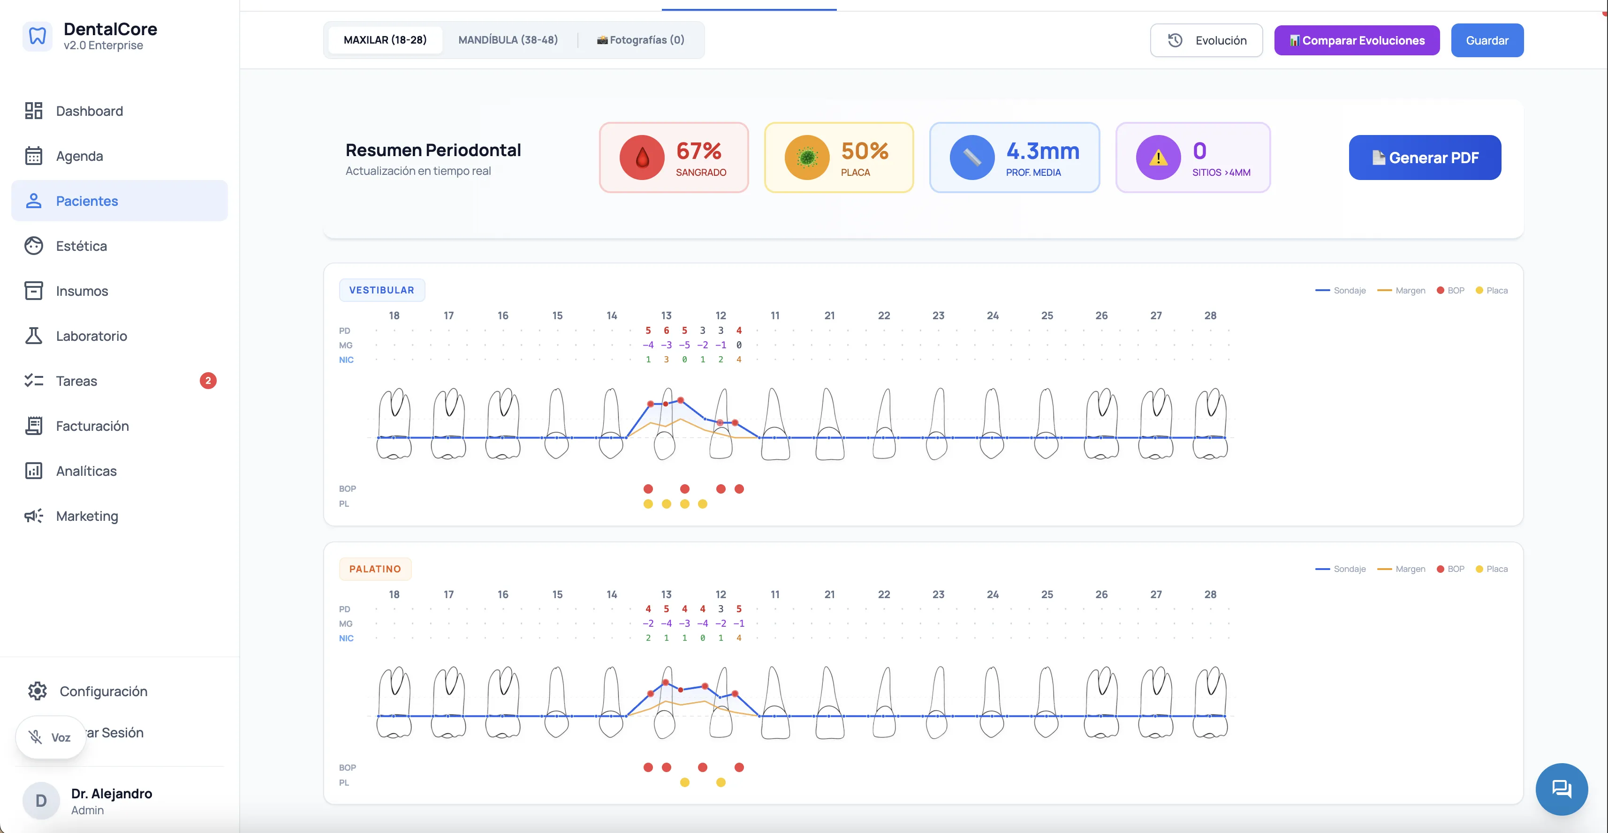The height and width of the screenshot is (833, 1608).
Task: Toggle first yellow plaque dot in Vestibular PL row
Action: [648, 503]
